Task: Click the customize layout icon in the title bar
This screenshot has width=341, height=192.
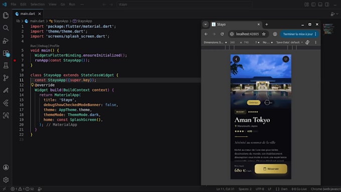Action: [x=306, y=5]
